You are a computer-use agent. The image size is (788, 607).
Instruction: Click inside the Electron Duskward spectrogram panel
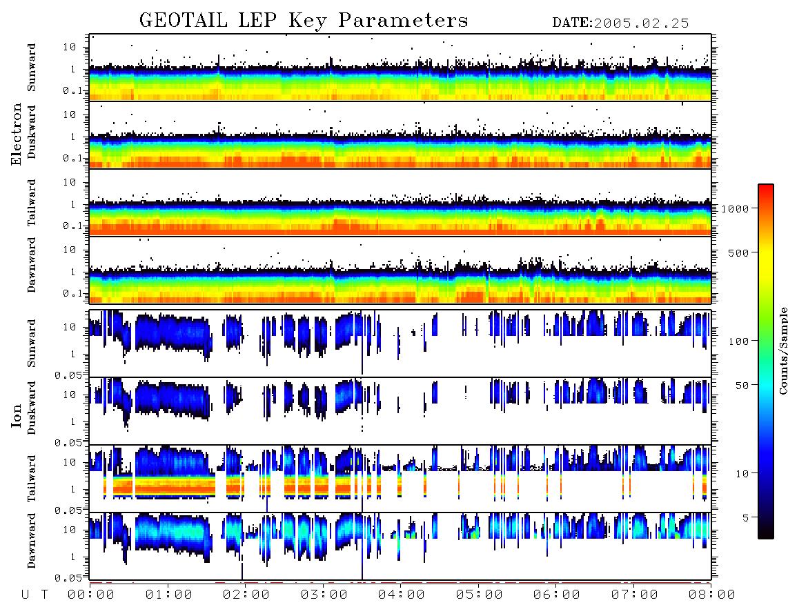(400, 135)
